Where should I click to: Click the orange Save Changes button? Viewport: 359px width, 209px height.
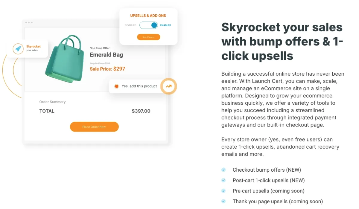(149, 37)
